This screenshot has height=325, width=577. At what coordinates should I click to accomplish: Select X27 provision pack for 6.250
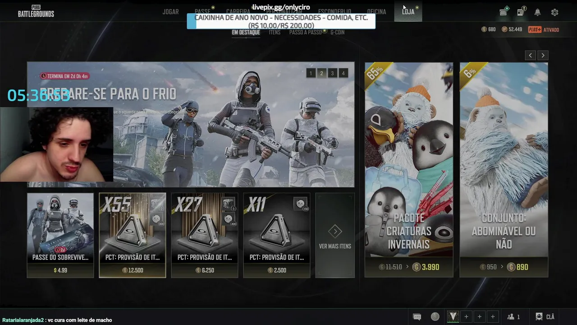pyautogui.click(x=205, y=235)
